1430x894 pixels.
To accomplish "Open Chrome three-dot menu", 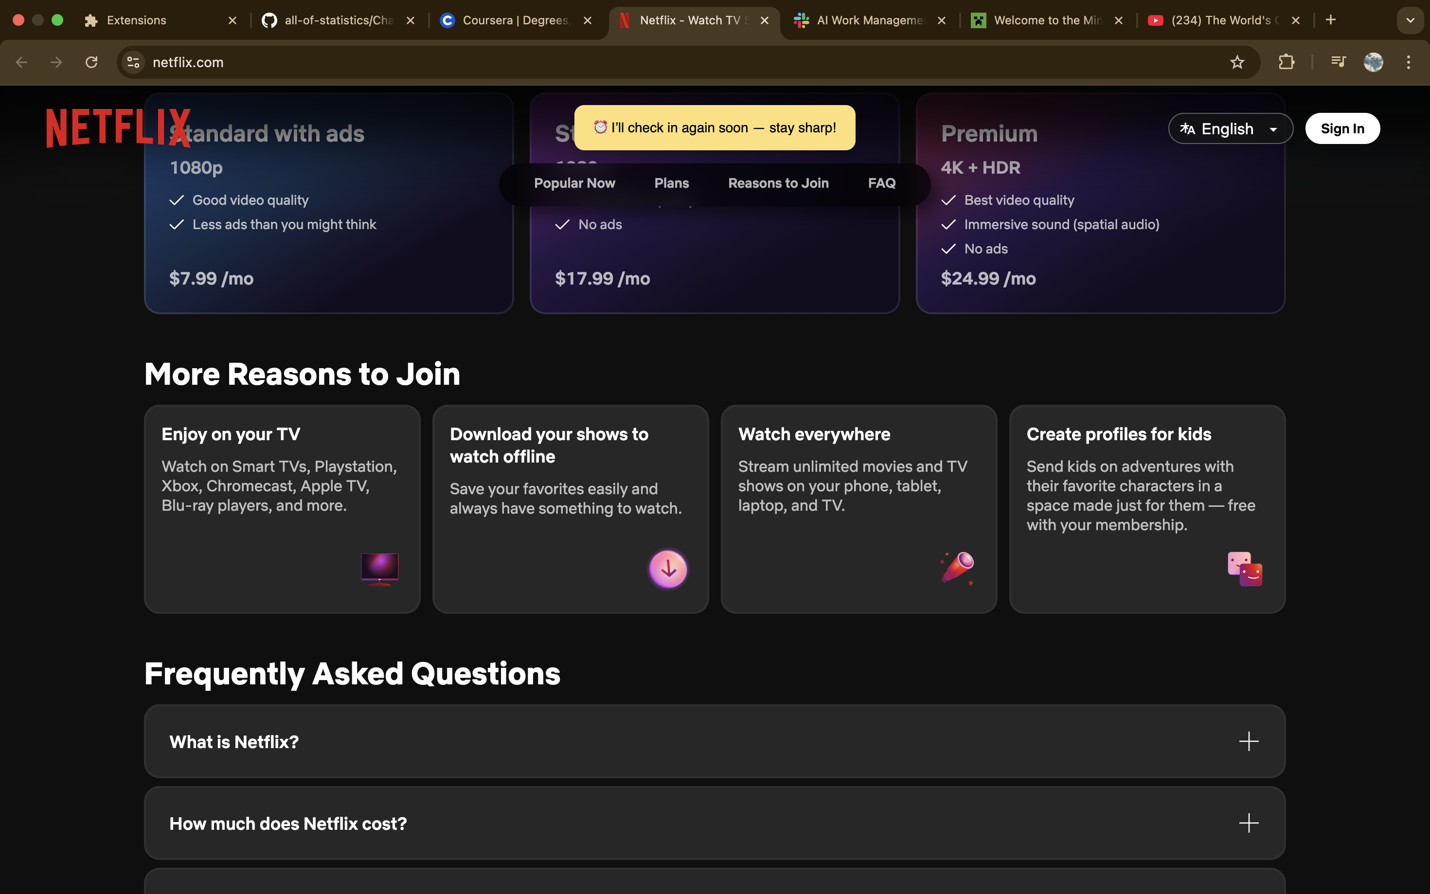I will 1408,62.
